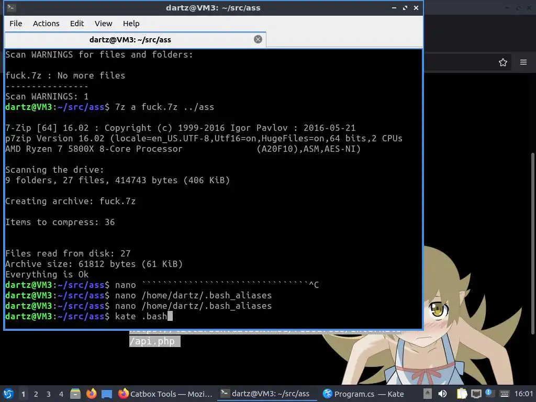The image size is (536, 402).
Task: Open the Actions menu
Action: 46,24
